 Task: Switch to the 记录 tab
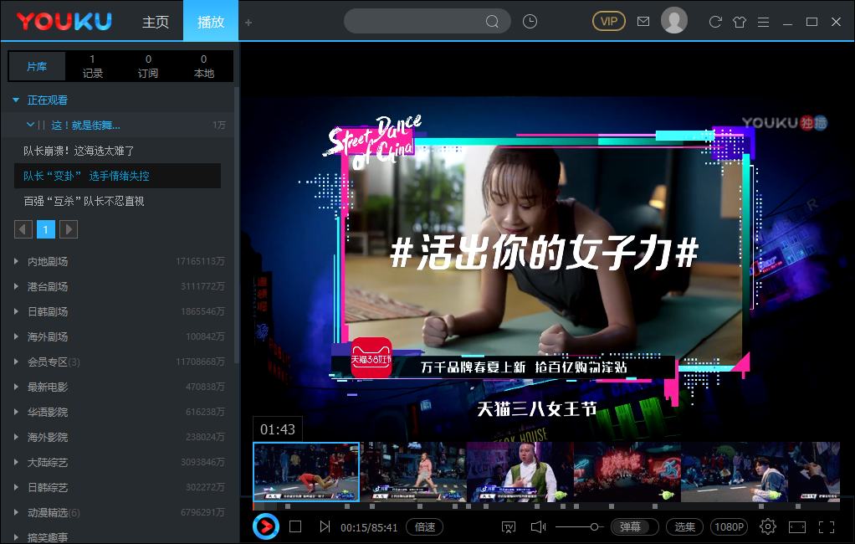tap(92, 67)
